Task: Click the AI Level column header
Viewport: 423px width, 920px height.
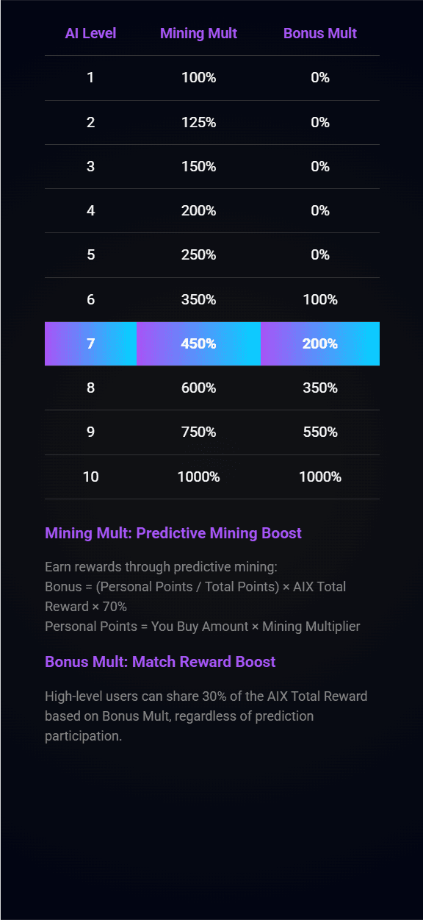Action: (90, 33)
